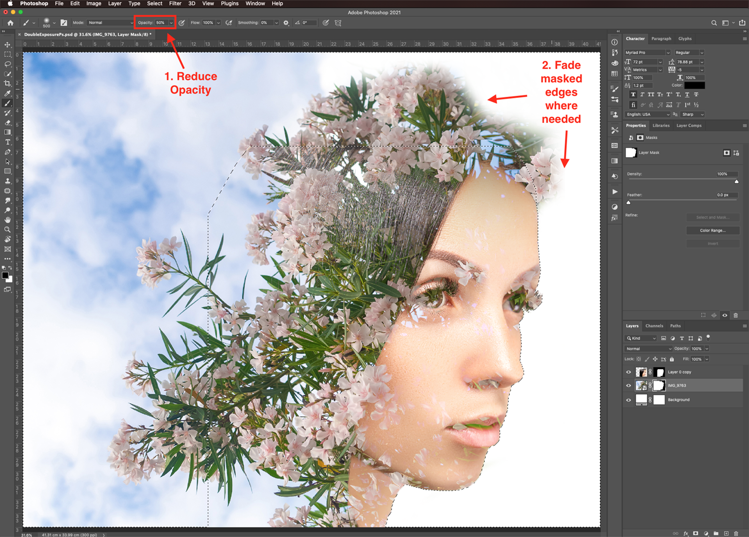749x537 pixels.
Task: Click the search icon at top right
Action: point(714,23)
